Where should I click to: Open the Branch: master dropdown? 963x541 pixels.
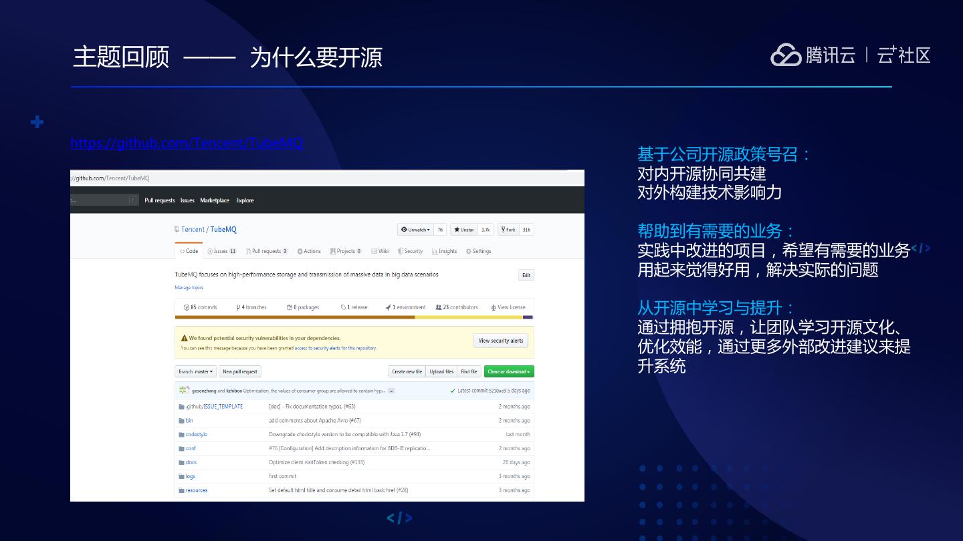pos(195,372)
